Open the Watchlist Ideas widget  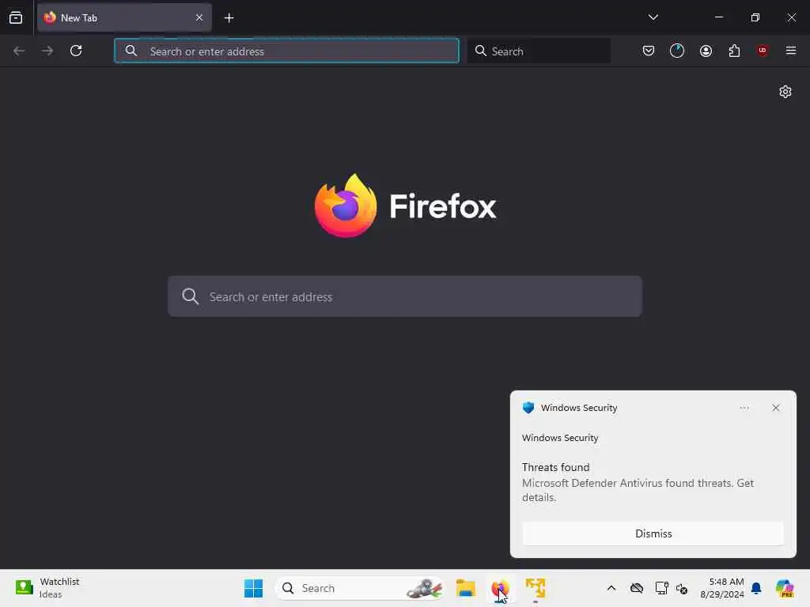click(47, 588)
